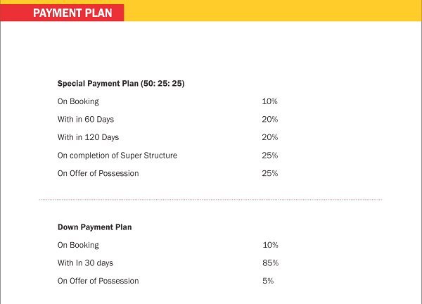Click 25% beside Special plan Offer of Possession
The height and width of the screenshot is (304, 422).
(270, 173)
